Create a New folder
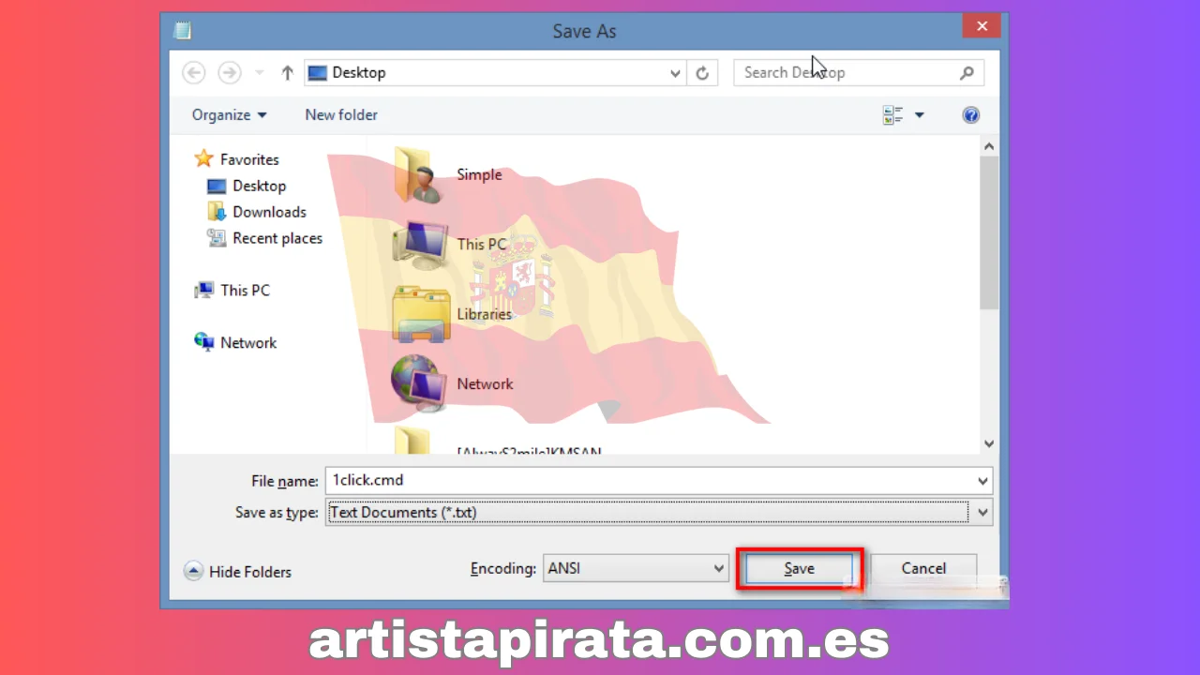1200x675 pixels. [x=341, y=114]
